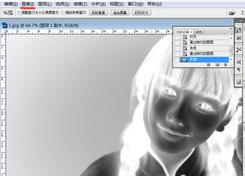Select the 打开 history state
Screen dimensions: 245x176
click(205, 37)
